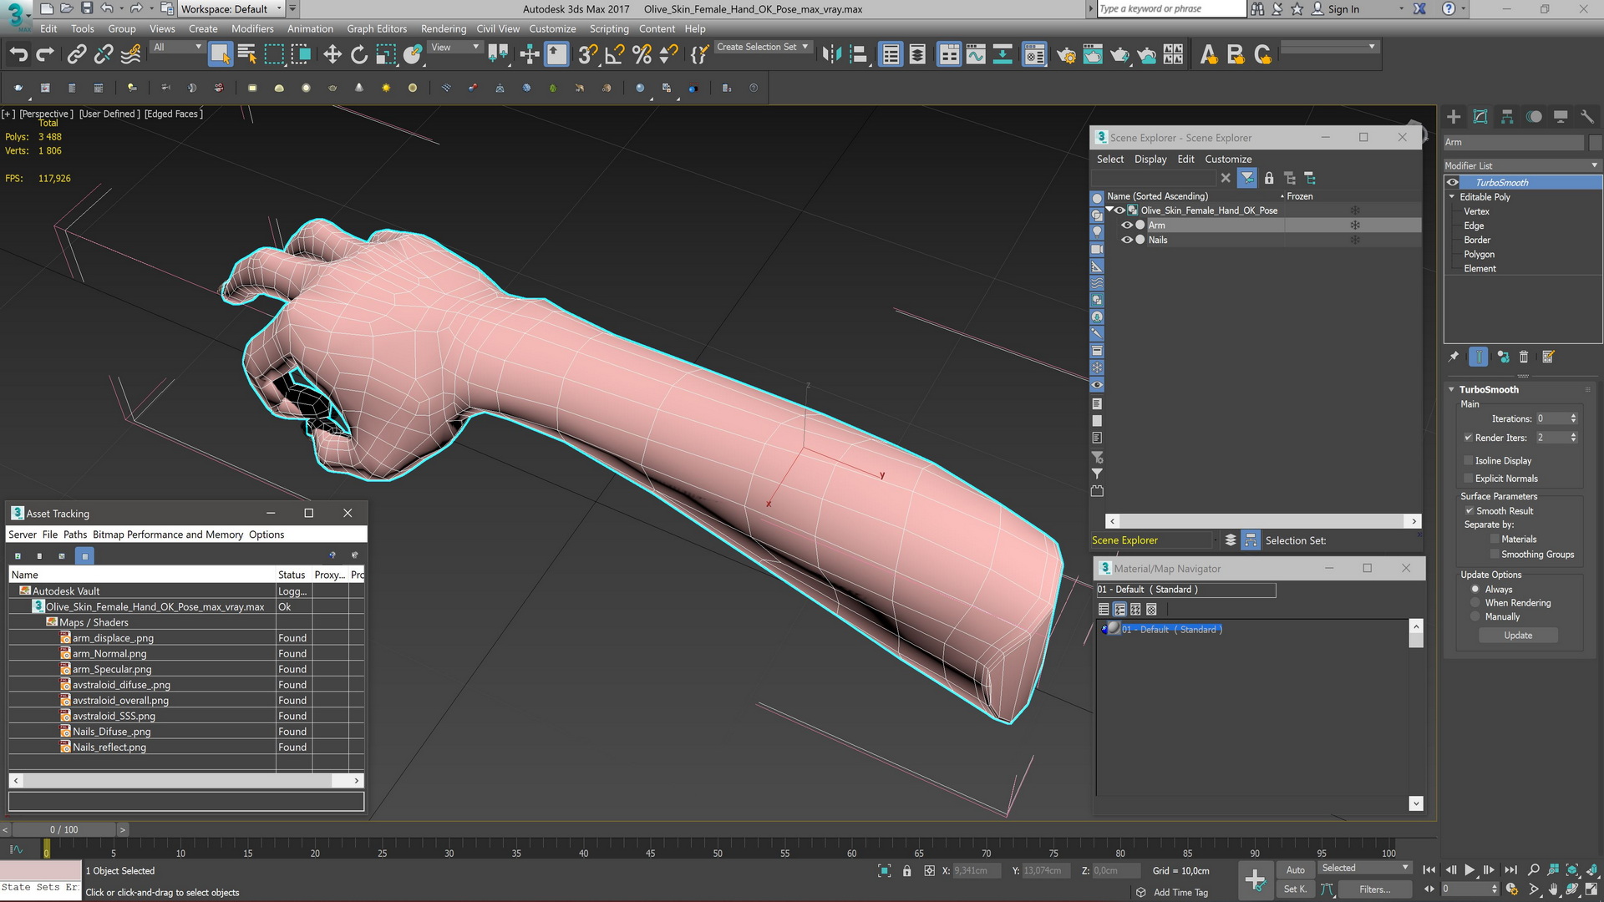Click the Update button in TurboSmooth
Image resolution: width=1604 pixels, height=902 pixels.
click(x=1518, y=636)
